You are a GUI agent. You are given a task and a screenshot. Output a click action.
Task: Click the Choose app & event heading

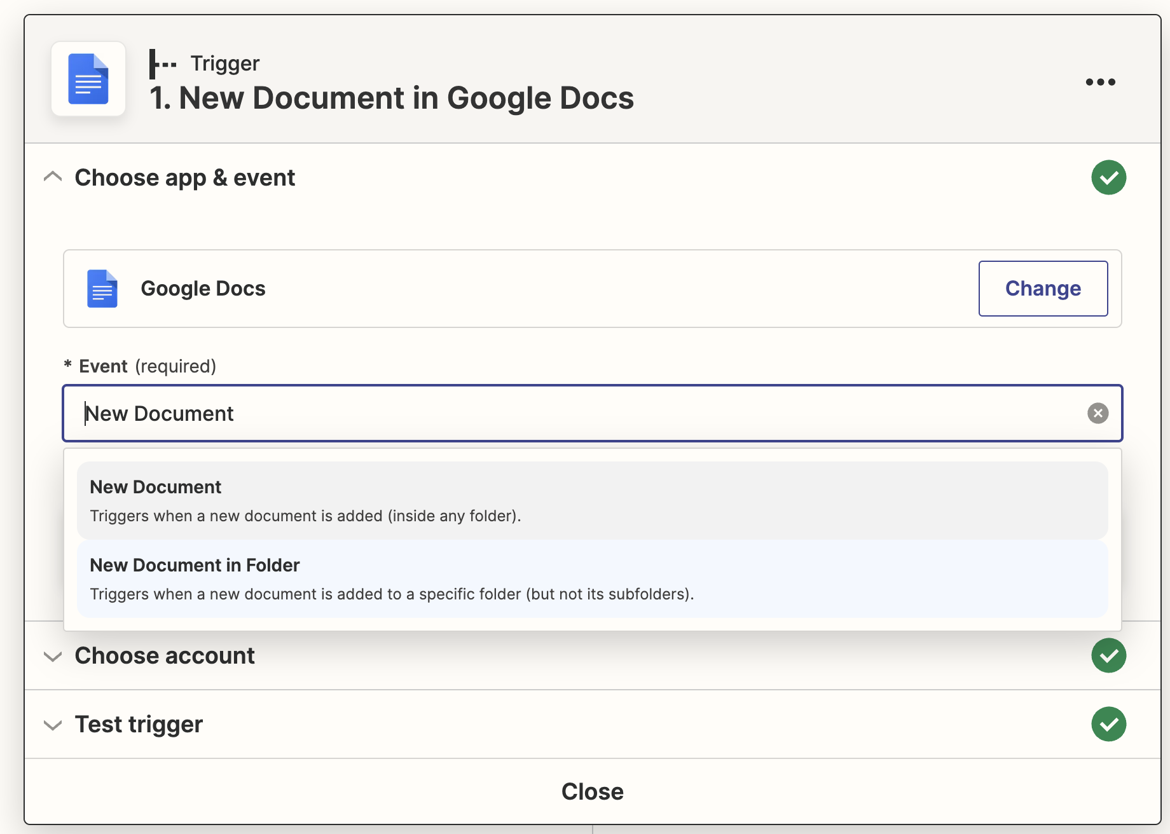(x=184, y=178)
